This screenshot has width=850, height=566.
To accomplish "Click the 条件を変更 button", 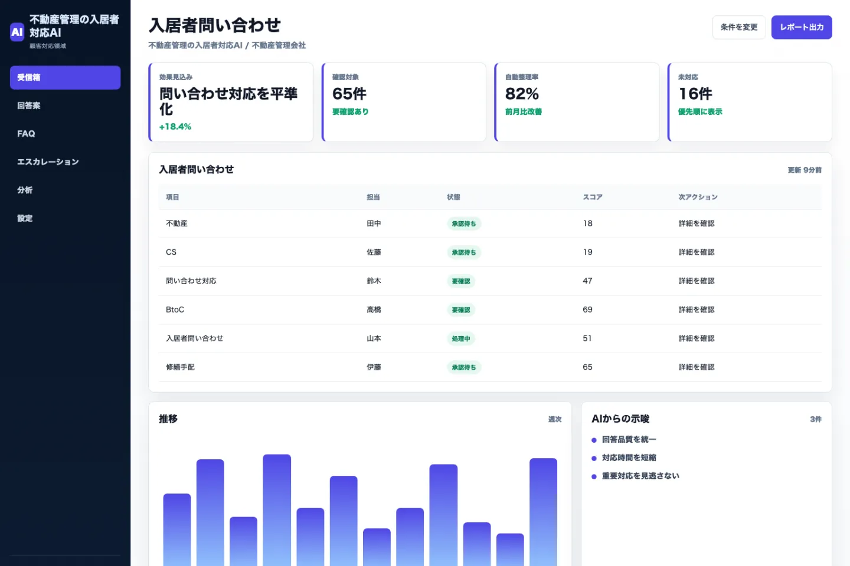I will [738, 27].
